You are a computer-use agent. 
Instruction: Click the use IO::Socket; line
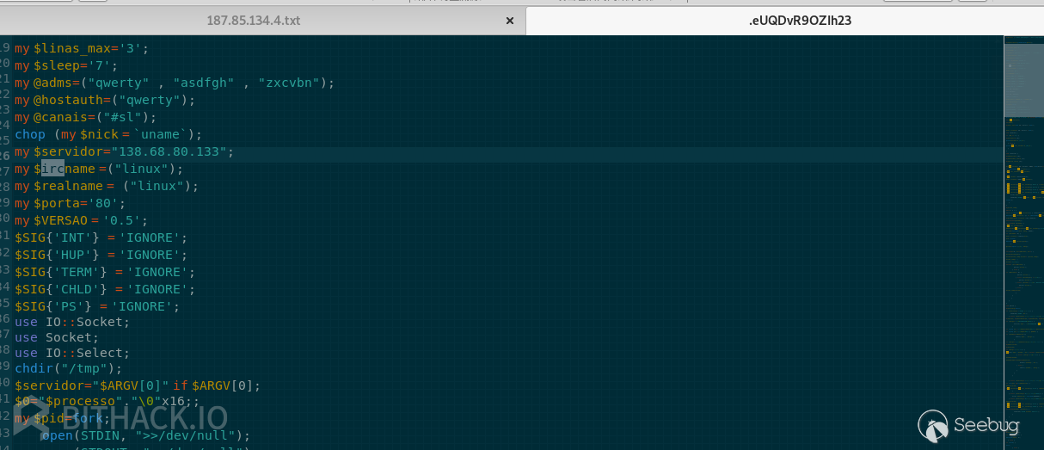(72, 322)
